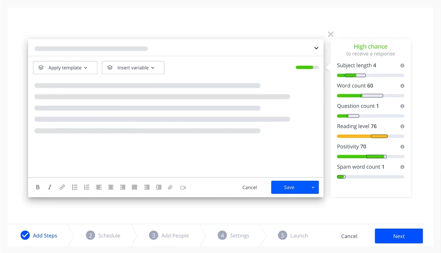The height and width of the screenshot is (253, 441).
Task: Insert a hyperlink using the link icon
Action: pos(62,187)
